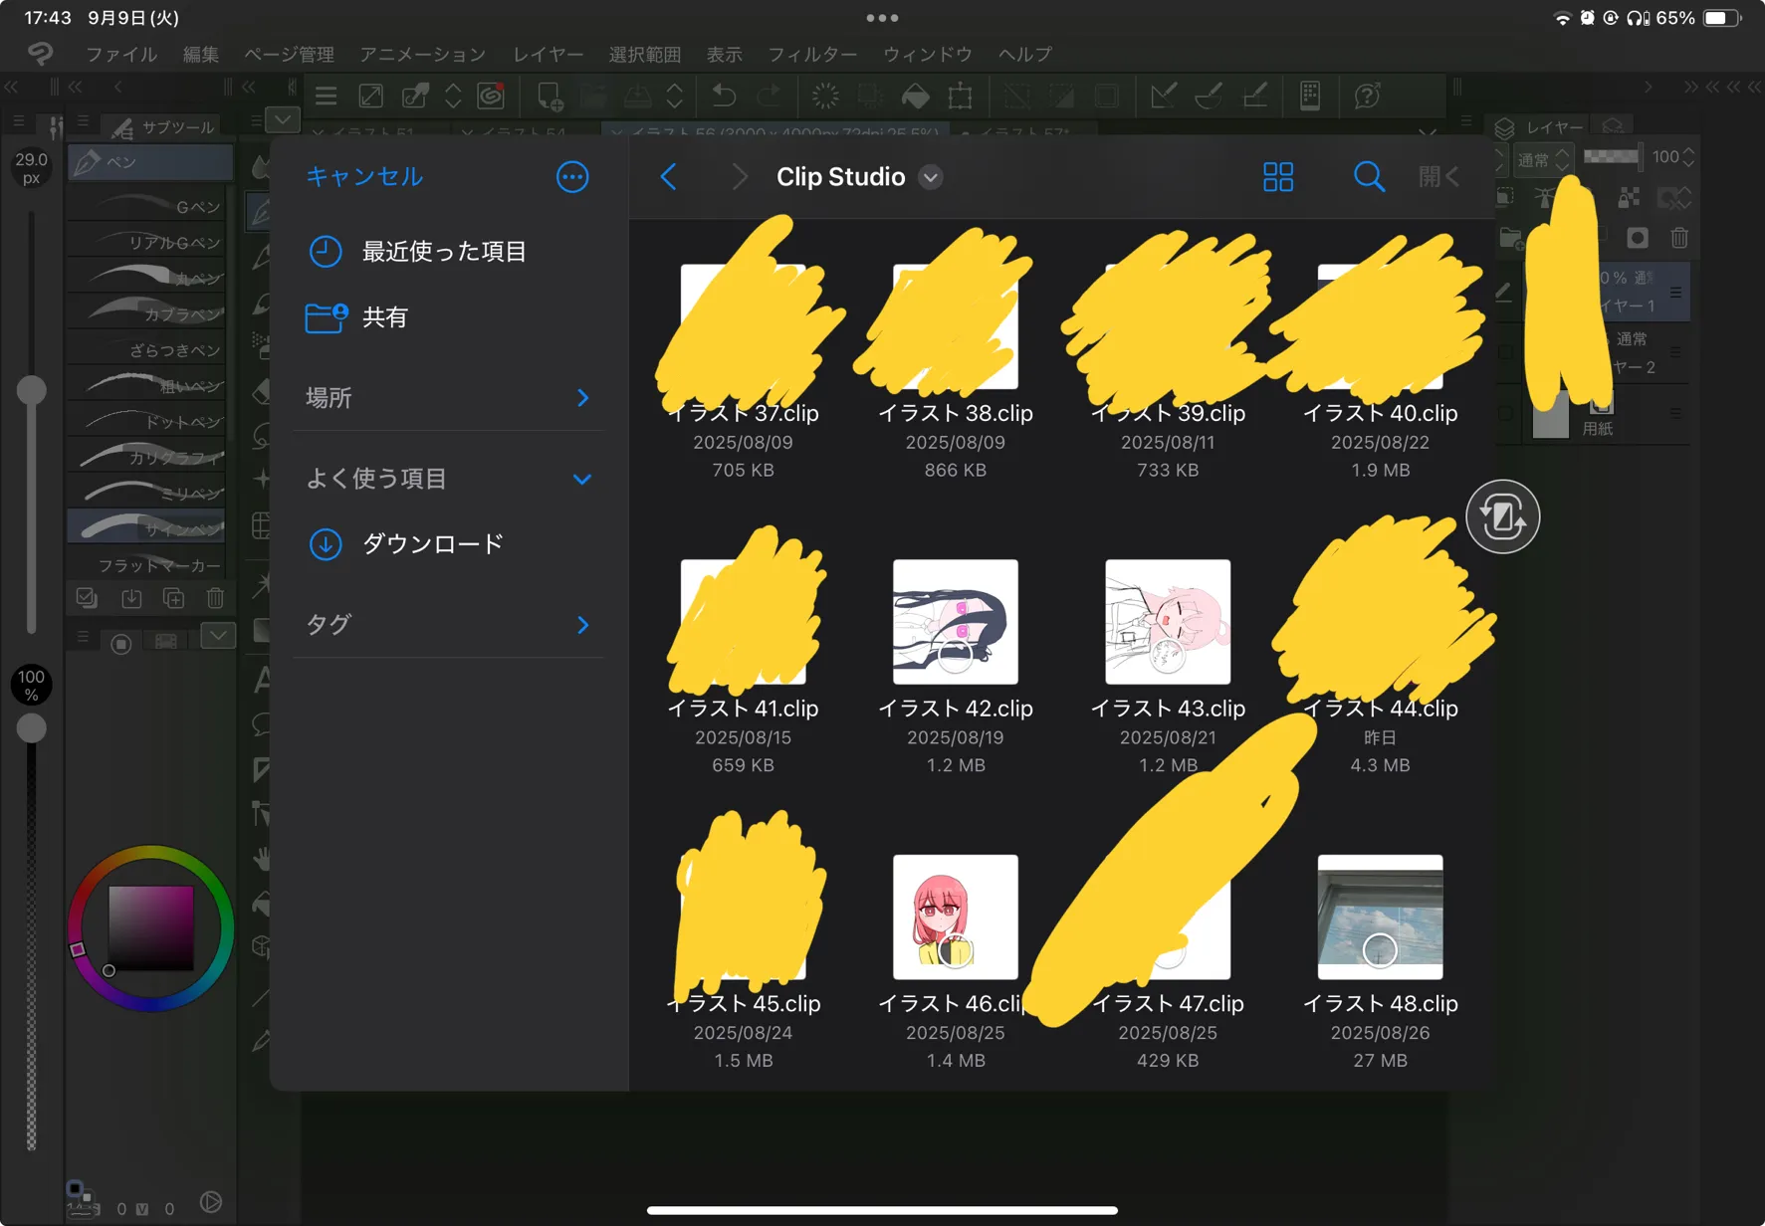This screenshot has height=1226, width=1765.
Task: Click the Fill bucket icon in command bar
Action: point(915,96)
